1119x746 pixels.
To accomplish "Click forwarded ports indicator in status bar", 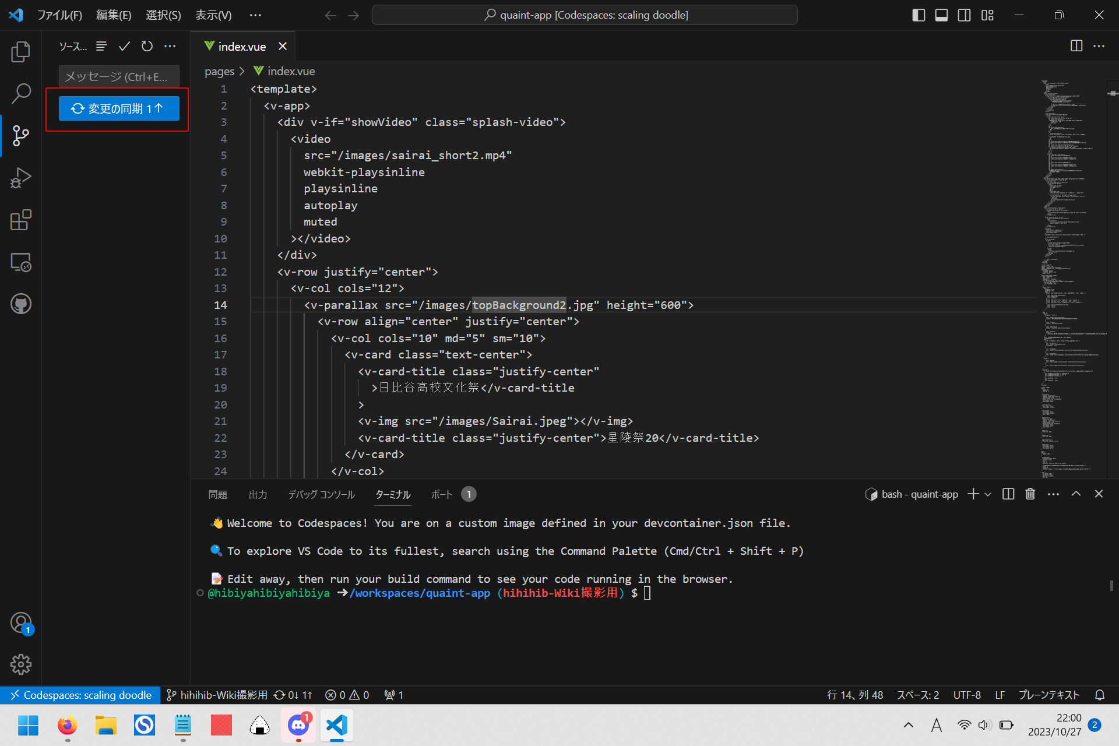I will (394, 695).
